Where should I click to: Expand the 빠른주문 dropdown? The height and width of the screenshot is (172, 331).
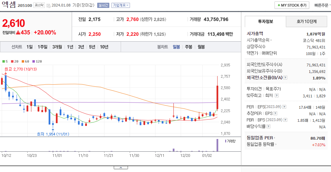click(322, 5)
